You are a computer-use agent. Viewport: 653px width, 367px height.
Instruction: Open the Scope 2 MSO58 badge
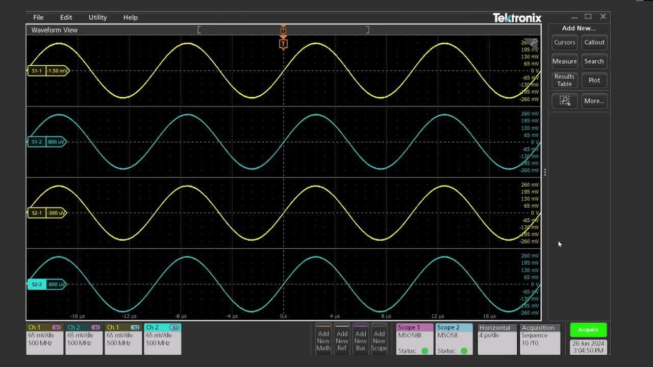[x=454, y=339]
